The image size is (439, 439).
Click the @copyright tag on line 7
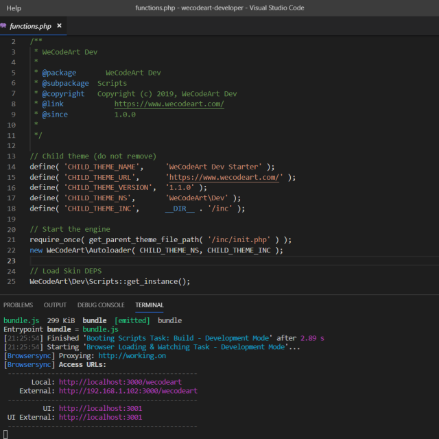pos(63,94)
